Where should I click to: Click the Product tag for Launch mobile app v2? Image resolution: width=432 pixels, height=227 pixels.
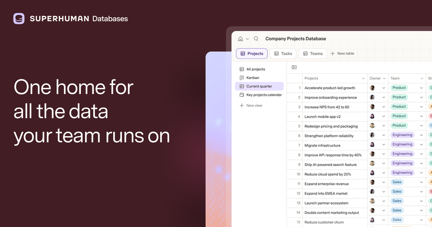399,116
